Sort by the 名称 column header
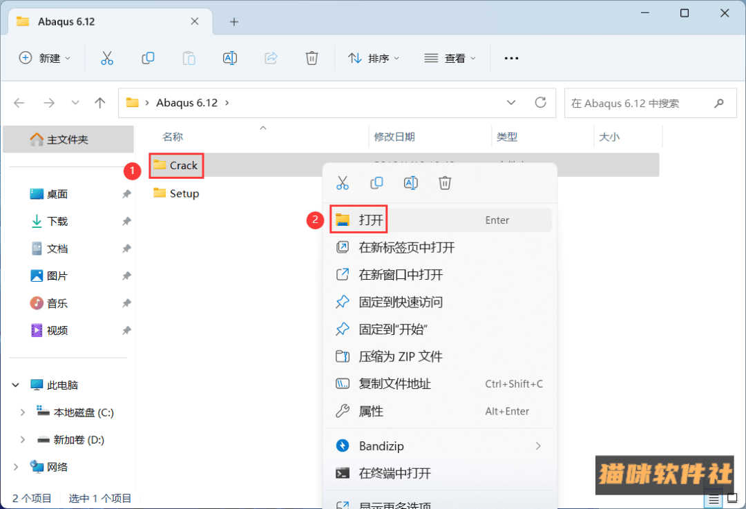746x509 pixels. click(x=172, y=137)
